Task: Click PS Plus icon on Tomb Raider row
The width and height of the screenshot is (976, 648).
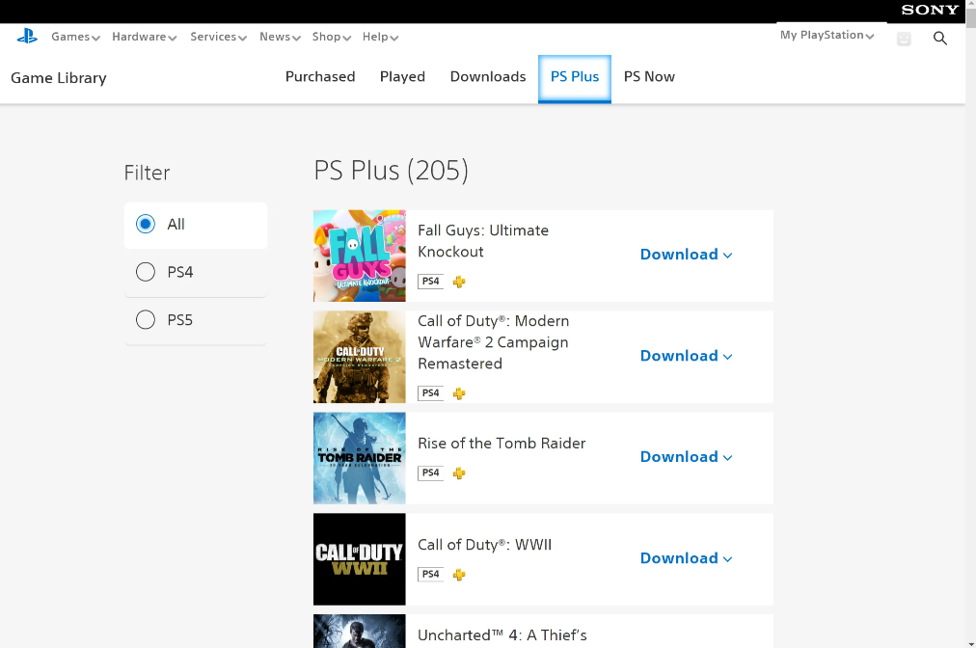Action: click(x=459, y=473)
